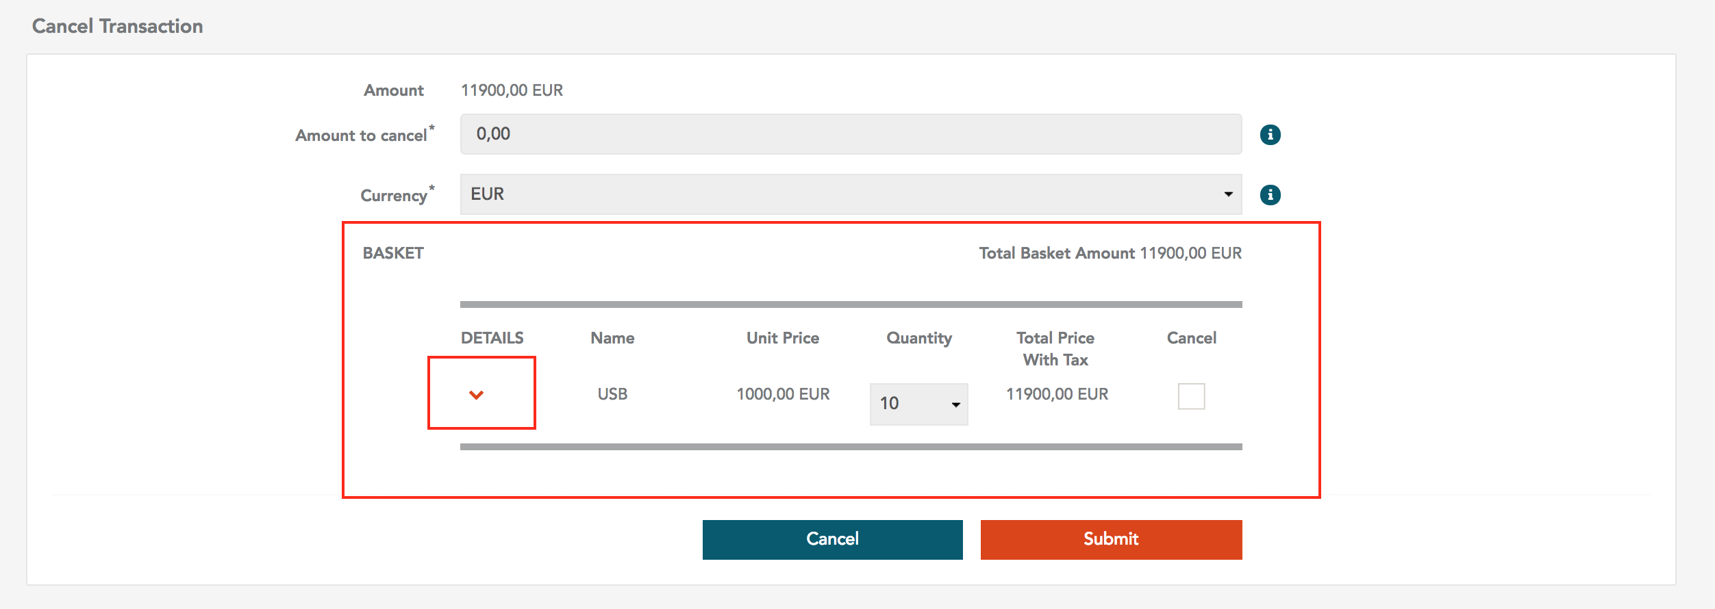Click the orange Submit button
The height and width of the screenshot is (609, 1715).
pyautogui.click(x=1111, y=539)
